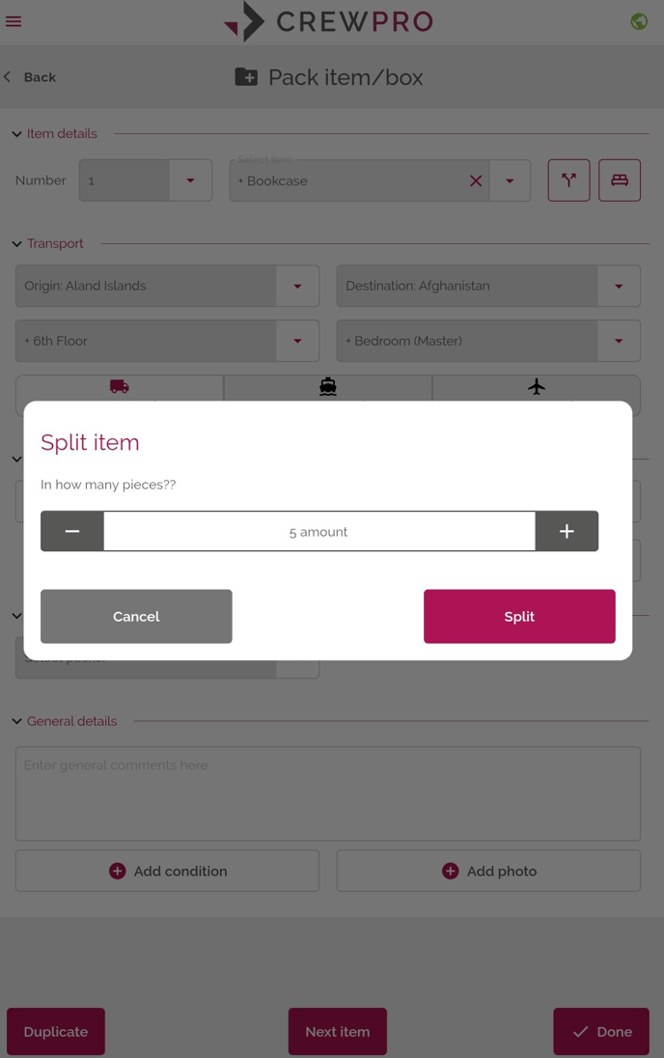The width and height of the screenshot is (664, 1058).
Task: Open the hamburger menu icon
Action: [14, 21]
